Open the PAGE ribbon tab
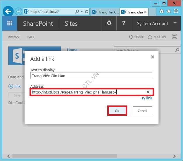This screenshot has width=183, height=161. coord(31,37)
